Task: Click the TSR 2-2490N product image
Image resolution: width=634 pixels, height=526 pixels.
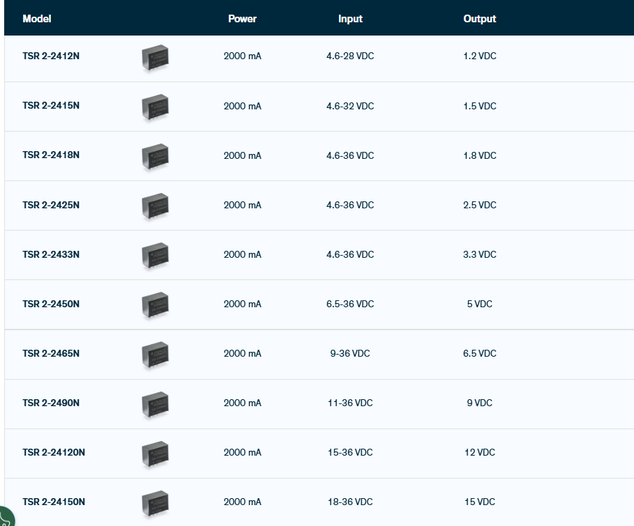Action: [155, 403]
